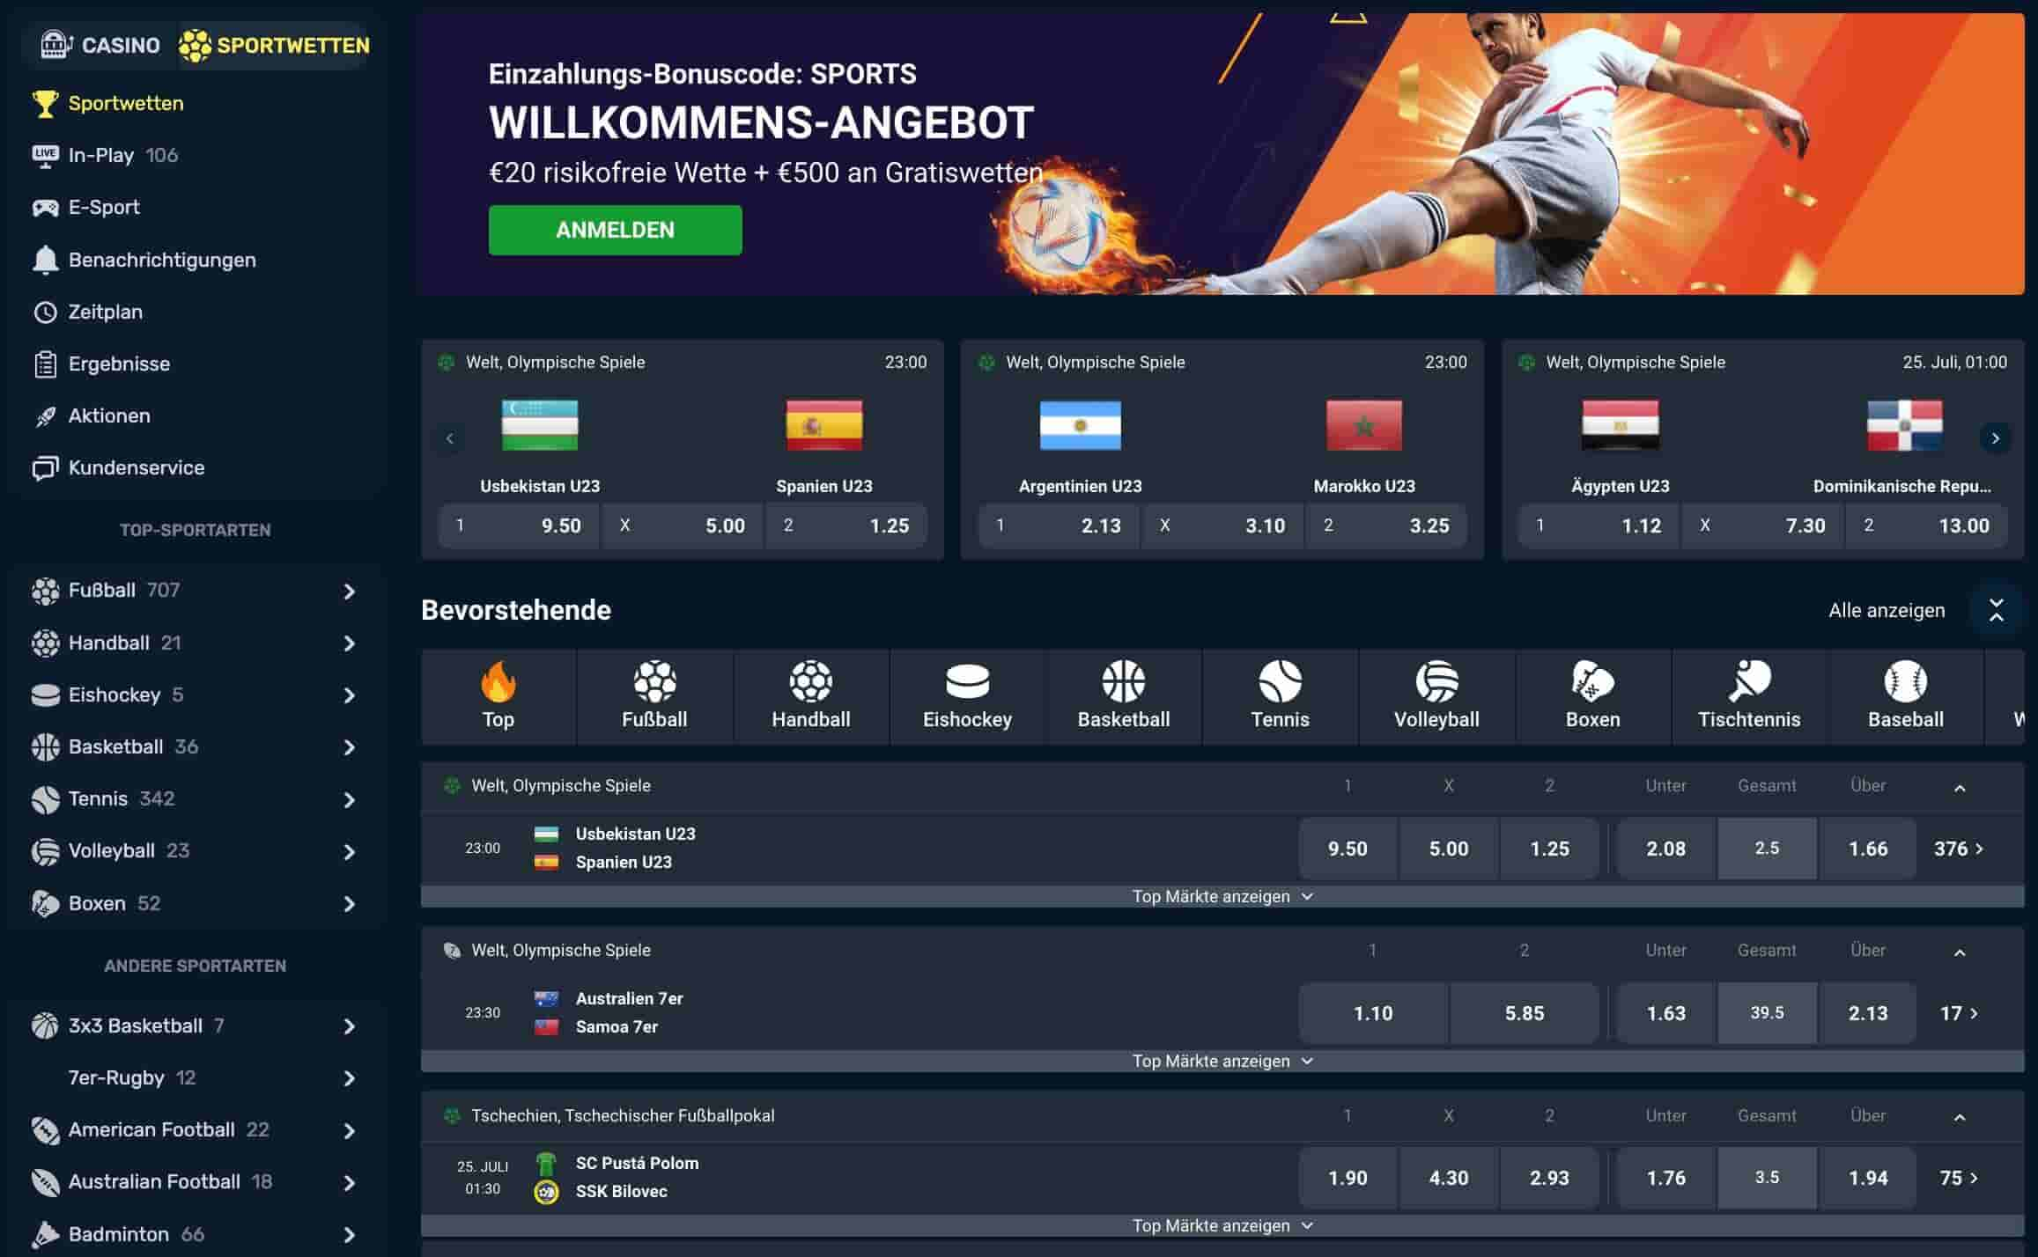Click Alle anzeigen link for upcoming events
Viewport: 2038px width, 1257px height.
click(1885, 610)
